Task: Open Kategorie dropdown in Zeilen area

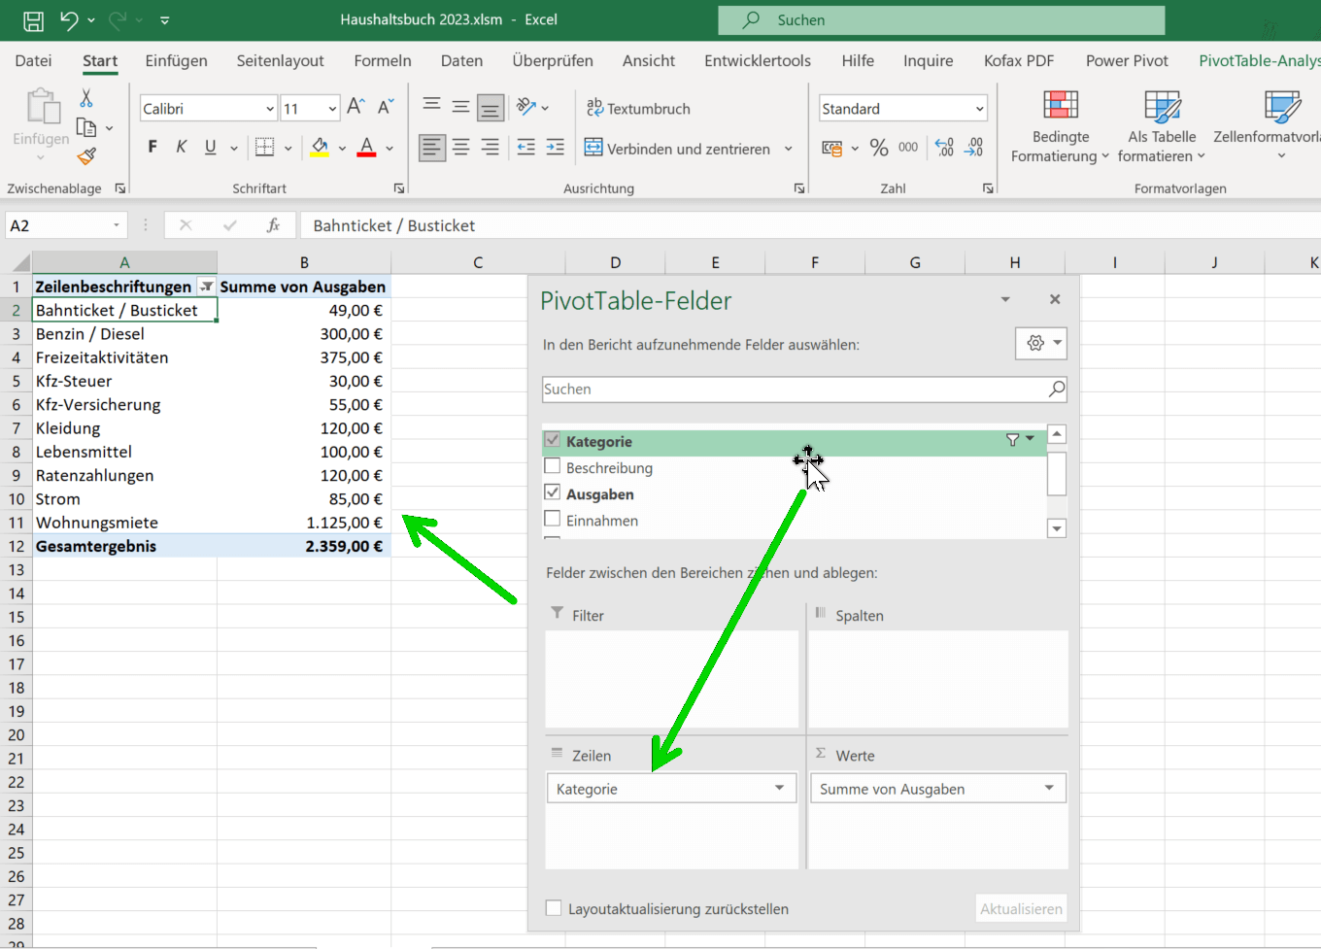Action: 779,788
